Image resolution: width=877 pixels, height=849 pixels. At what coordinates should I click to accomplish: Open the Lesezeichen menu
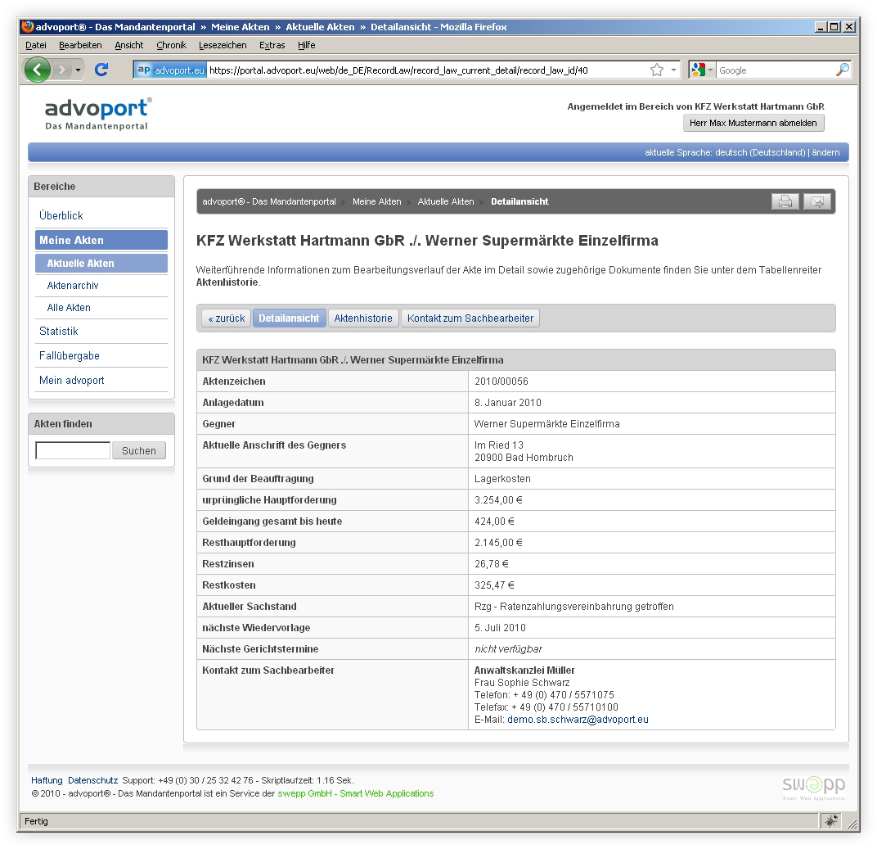[x=223, y=45]
